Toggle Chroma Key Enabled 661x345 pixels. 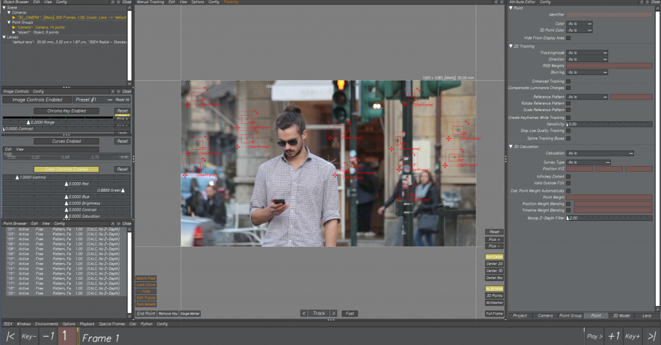pyautogui.click(x=66, y=111)
